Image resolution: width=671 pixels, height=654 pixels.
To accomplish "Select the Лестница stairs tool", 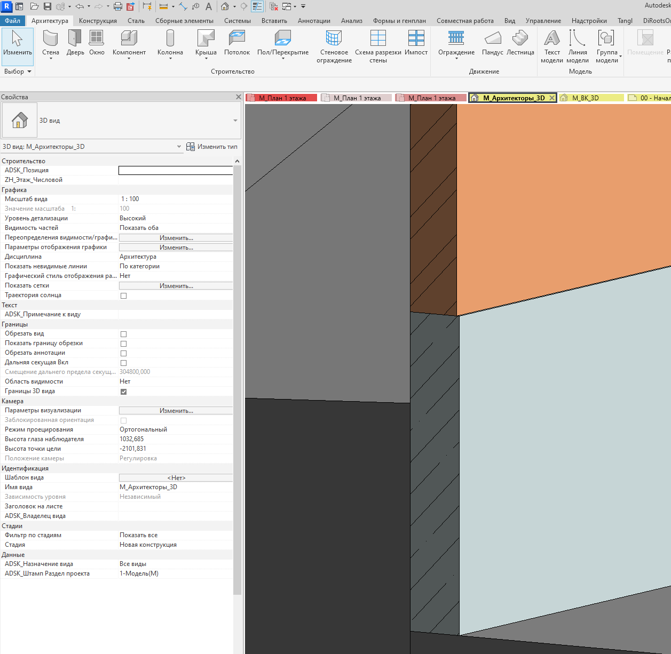I will (520, 43).
